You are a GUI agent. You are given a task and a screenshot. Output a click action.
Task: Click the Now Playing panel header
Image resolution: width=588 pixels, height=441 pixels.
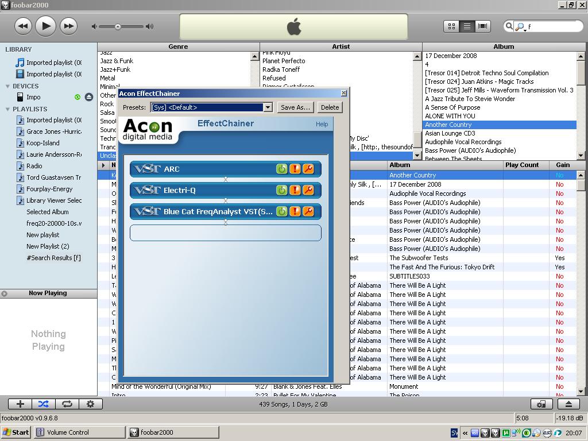[x=48, y=293]
